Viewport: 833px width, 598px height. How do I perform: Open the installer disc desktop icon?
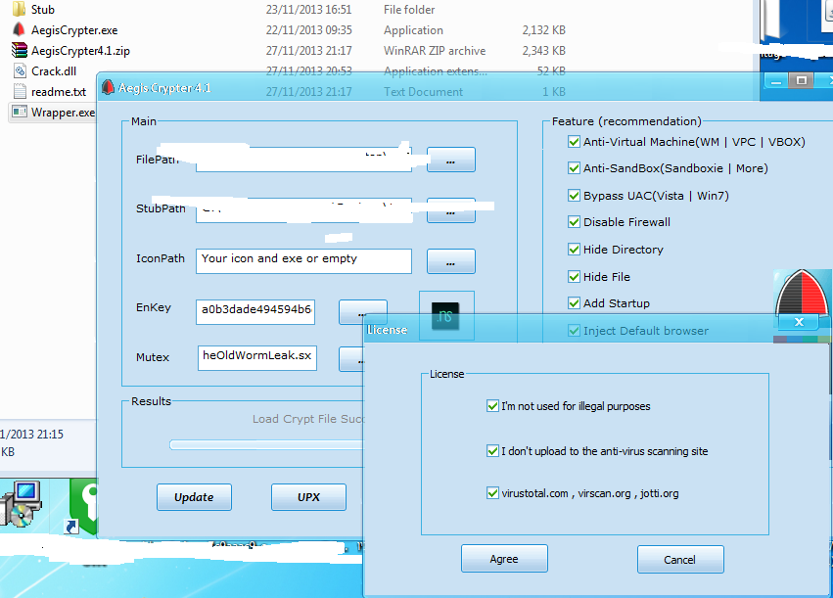(22, 503)
